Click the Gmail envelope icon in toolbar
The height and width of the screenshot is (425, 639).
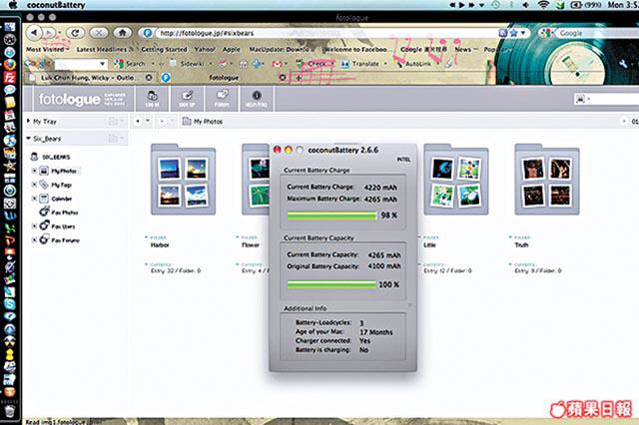277,64
